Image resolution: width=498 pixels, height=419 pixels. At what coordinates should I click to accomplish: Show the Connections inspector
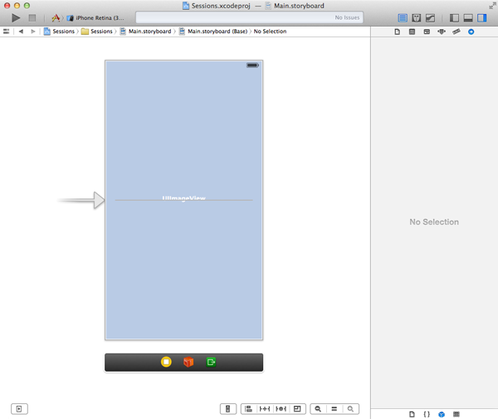(471, 32)
